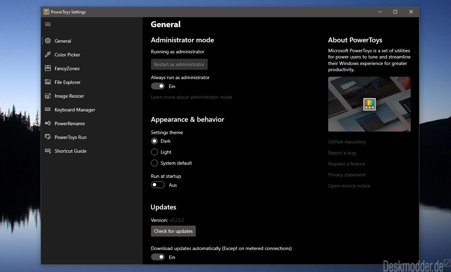Screen dimensions: 451x272
Task: Click the FancyZones layout icon
Action: coord(48,68)
